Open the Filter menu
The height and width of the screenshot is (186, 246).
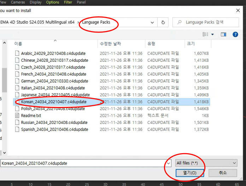tap(68, 2)
